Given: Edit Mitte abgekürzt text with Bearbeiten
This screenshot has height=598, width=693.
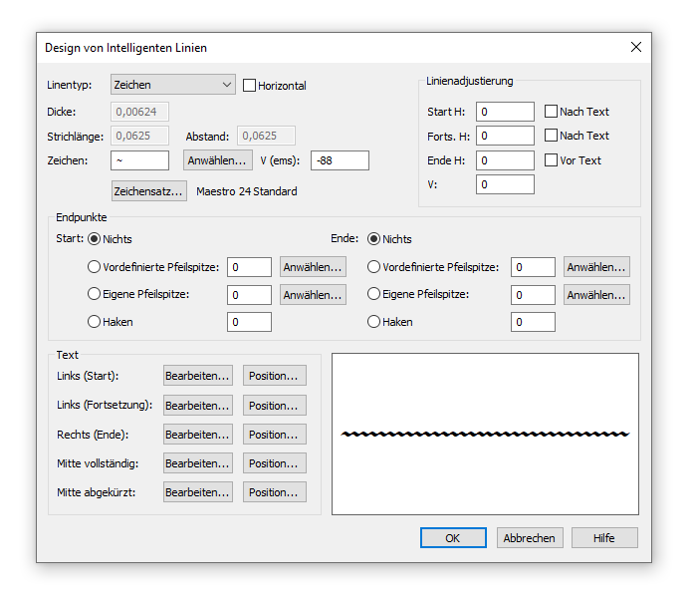Looking at the screenshot, I should click(x=198, y=491).
